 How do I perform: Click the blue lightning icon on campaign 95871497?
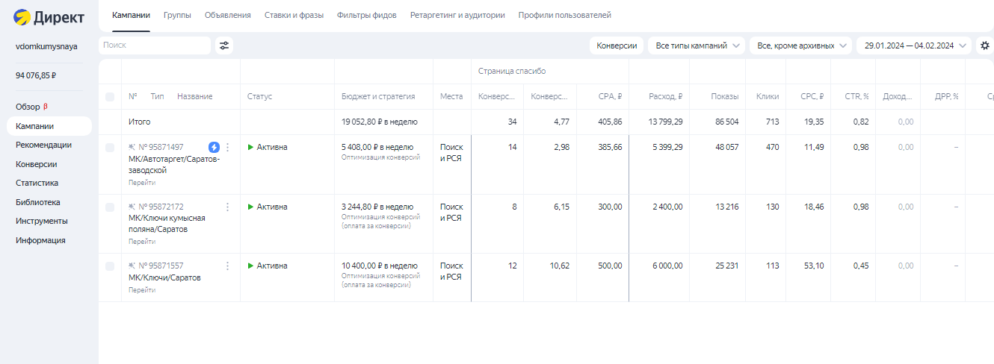[x=214, y=148]
